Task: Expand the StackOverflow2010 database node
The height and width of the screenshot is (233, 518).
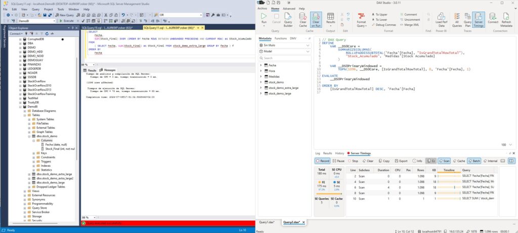Action: [x=20, y=85]
